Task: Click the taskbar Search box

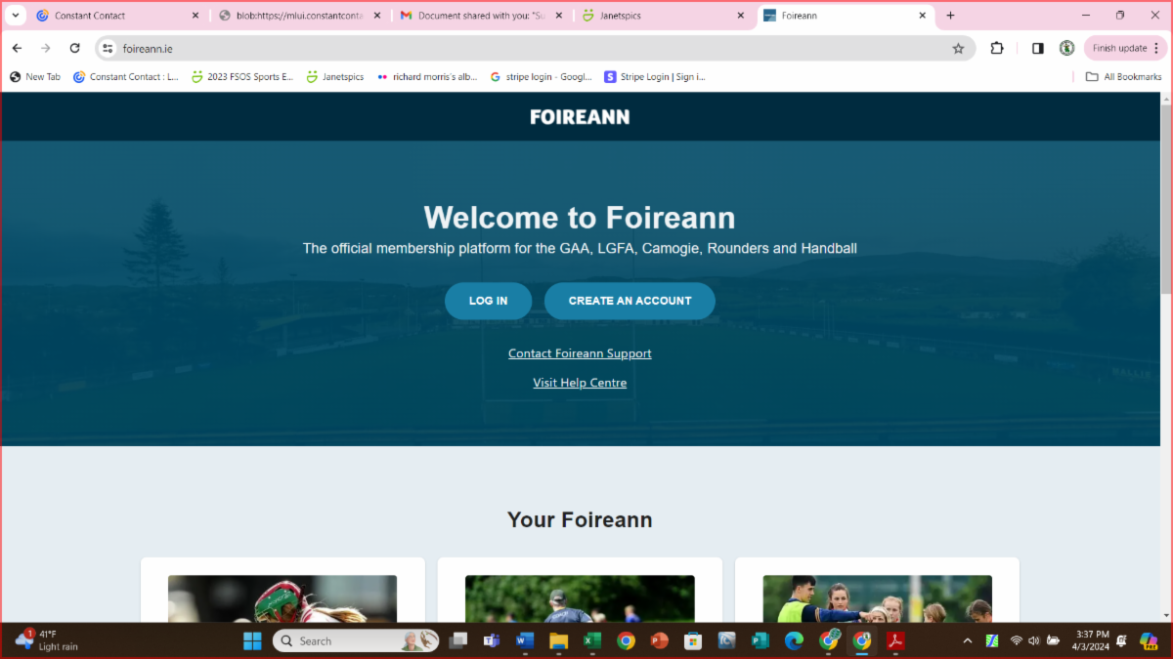Action: coord(356,640)
